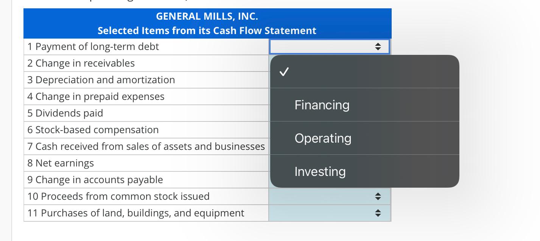Click the "Change in accounts payable" row label
The image size is (540, 241).
coord(96,180)
